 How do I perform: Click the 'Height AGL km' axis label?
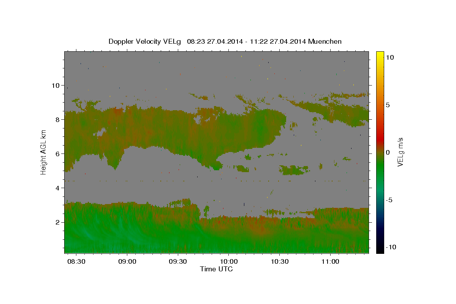[x=44, y=152]
